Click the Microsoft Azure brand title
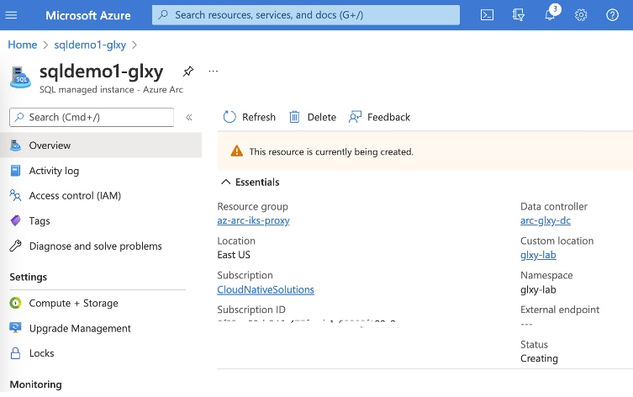The image size is (633, 397). click(x=88, y=15)
